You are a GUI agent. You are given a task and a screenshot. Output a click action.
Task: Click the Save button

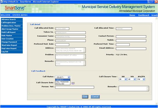tap(85, 97)
